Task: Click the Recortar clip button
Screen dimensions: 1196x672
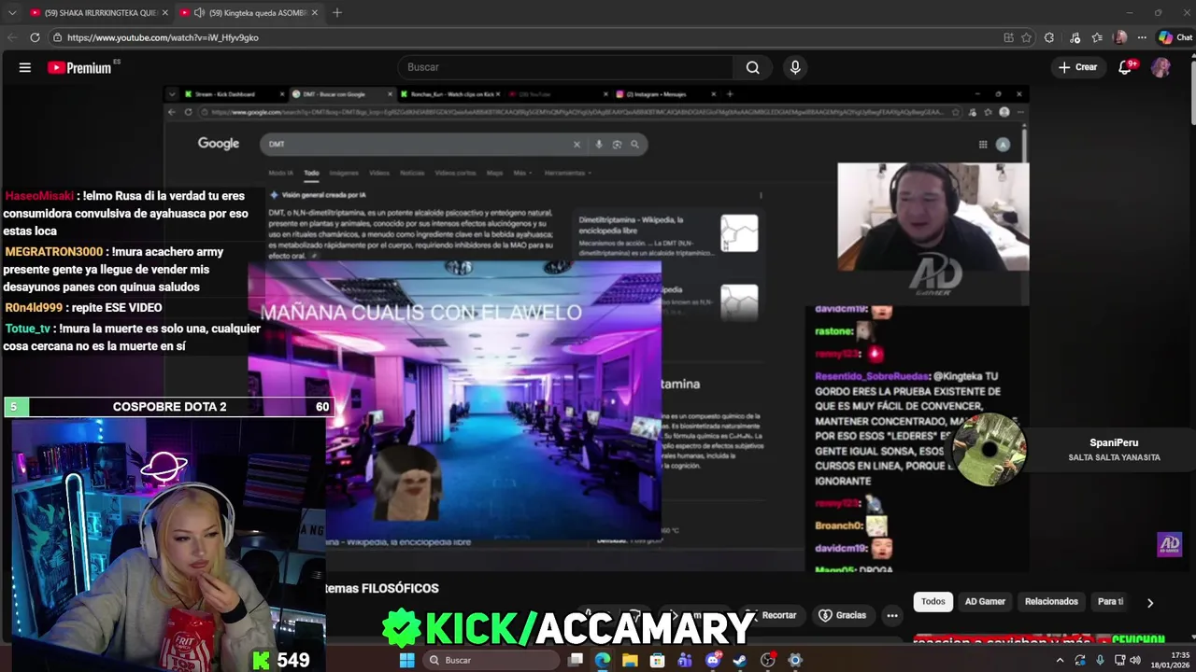Action: click(x=772, y=615)
